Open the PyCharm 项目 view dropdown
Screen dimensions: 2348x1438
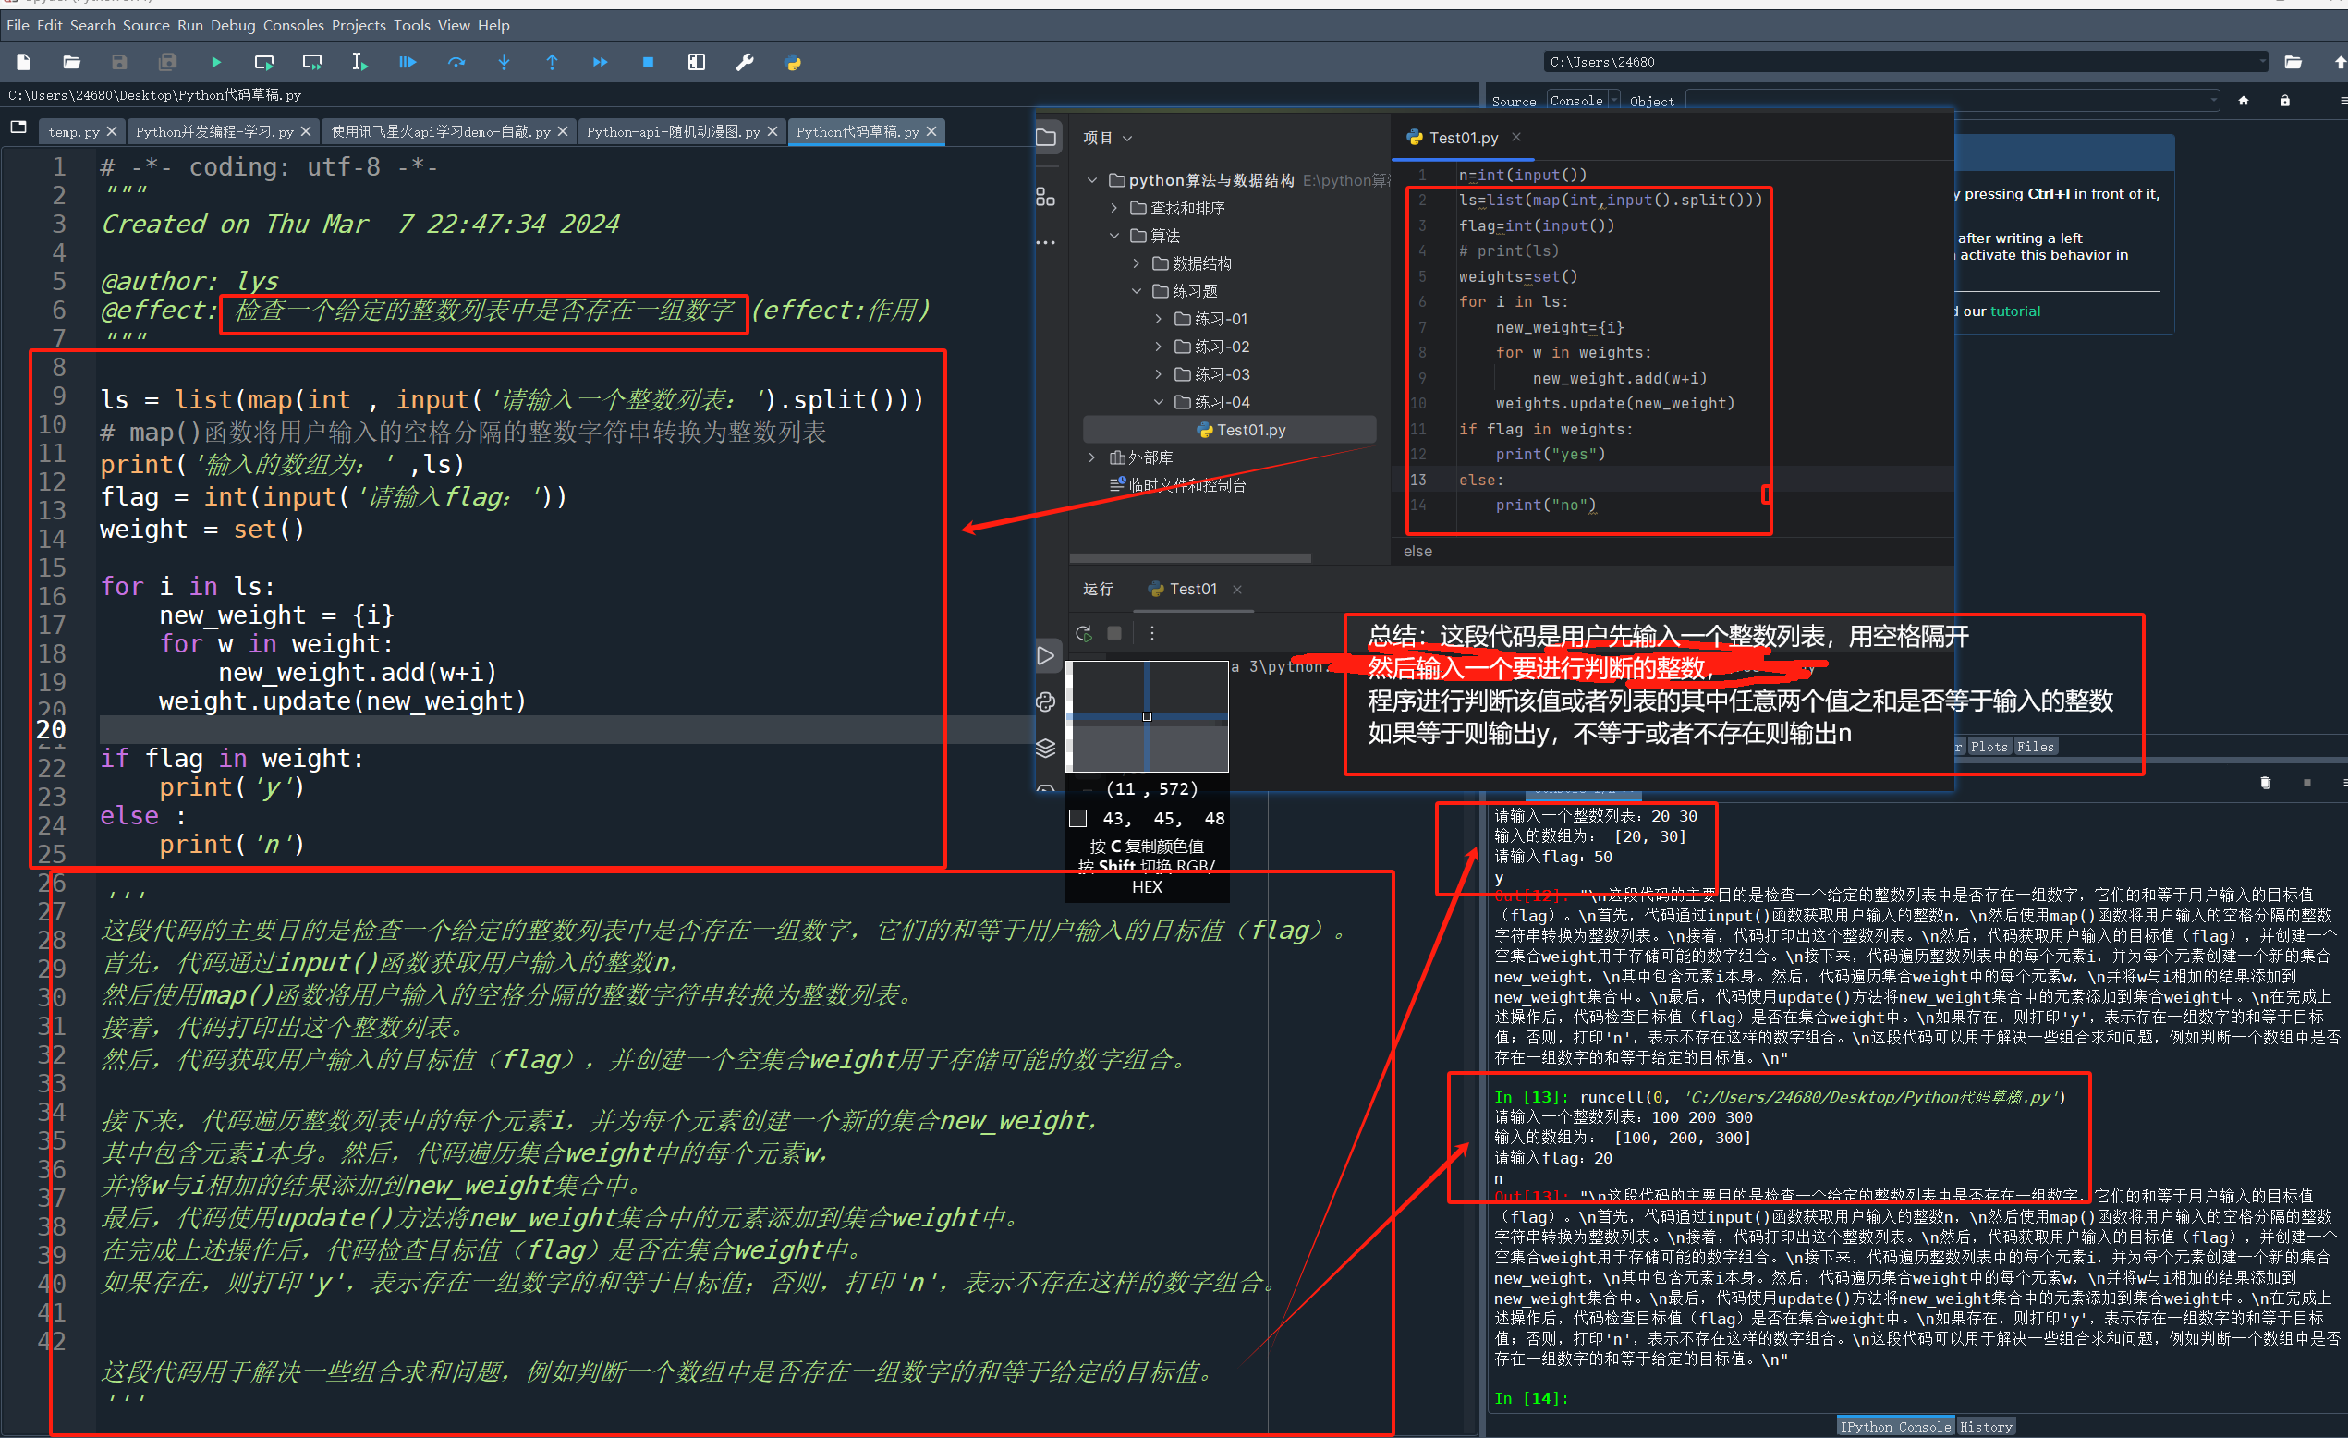point(1107,139)
